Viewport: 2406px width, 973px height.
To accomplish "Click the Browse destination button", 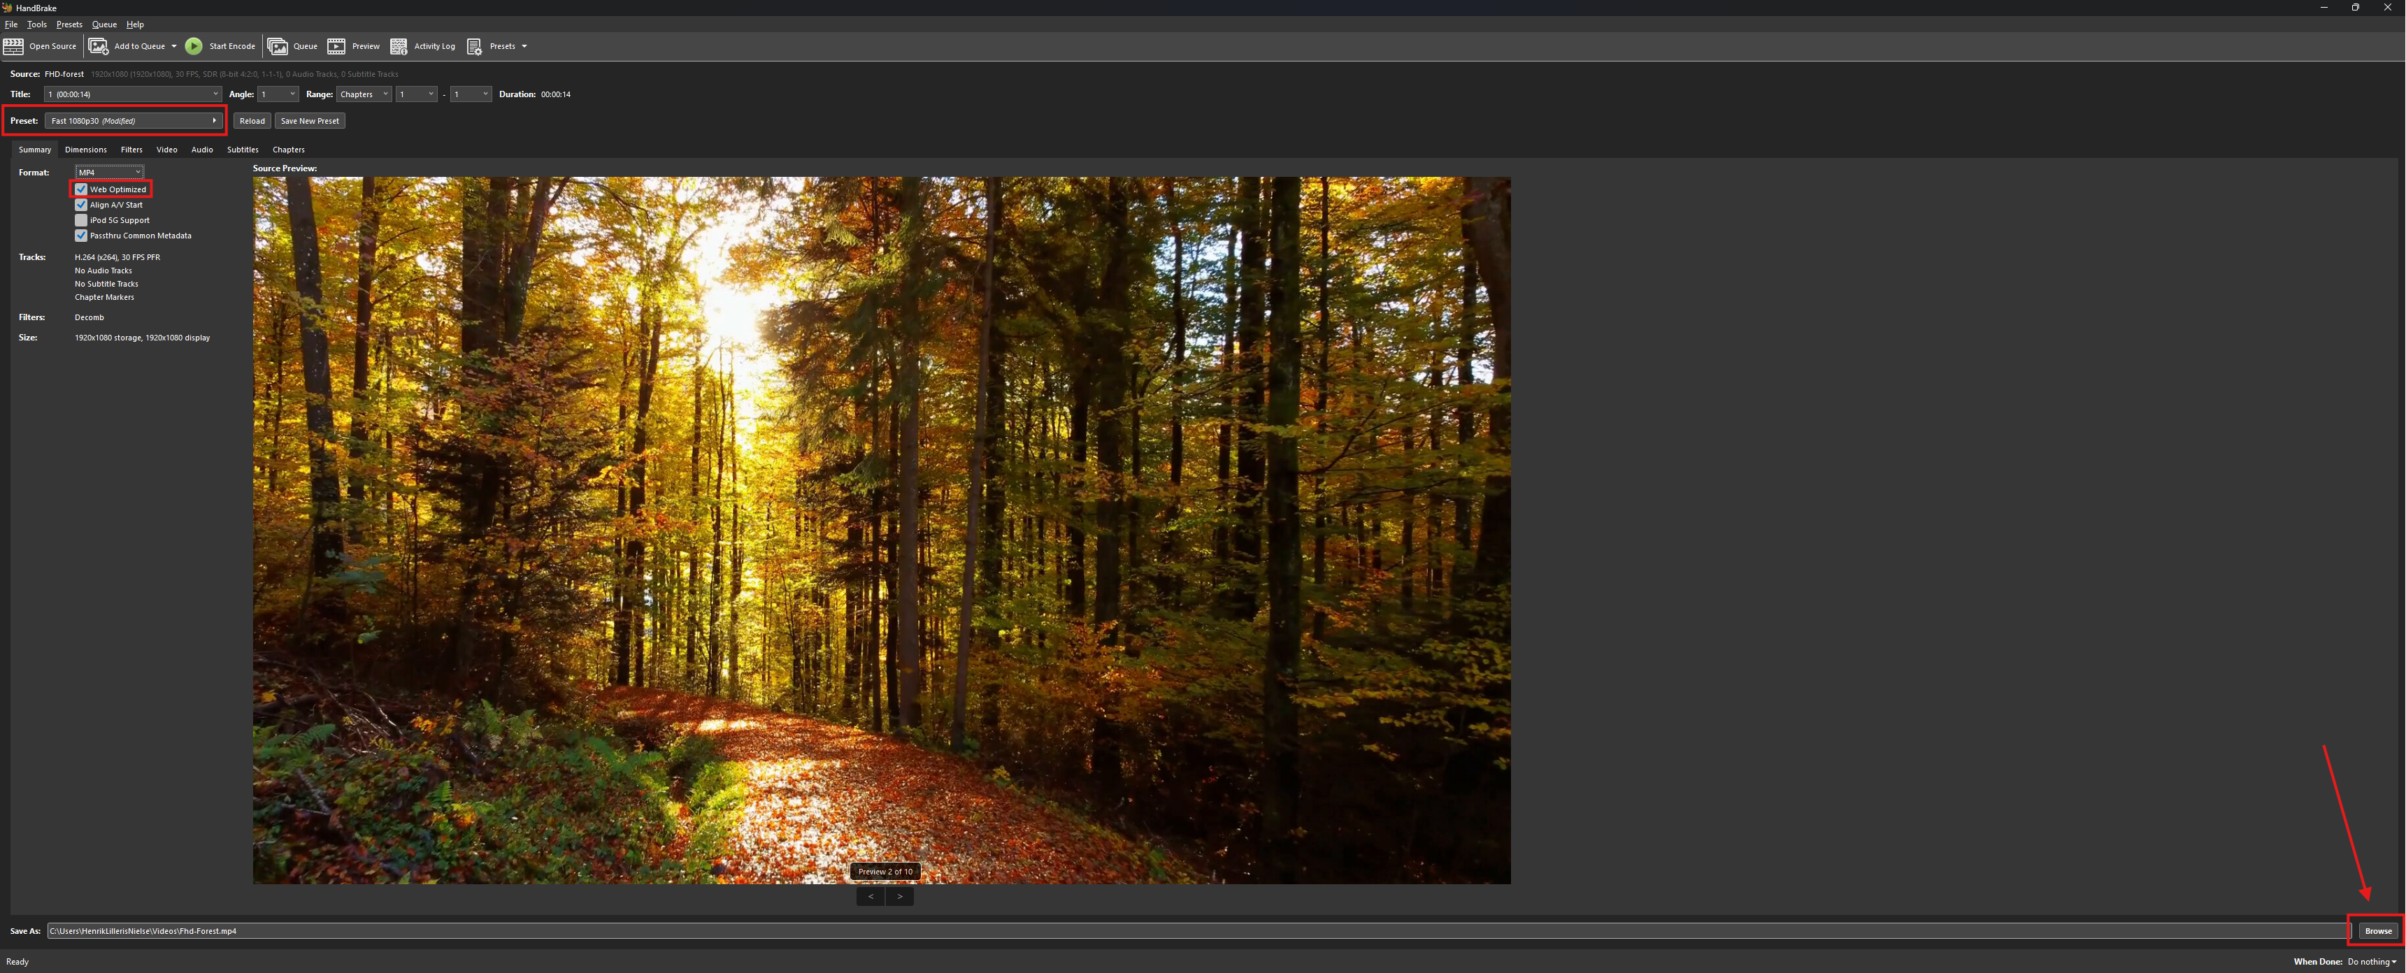I will click(2377, 931).
